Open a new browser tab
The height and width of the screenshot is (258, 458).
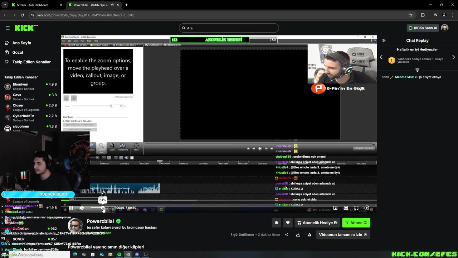pos(126,5)
